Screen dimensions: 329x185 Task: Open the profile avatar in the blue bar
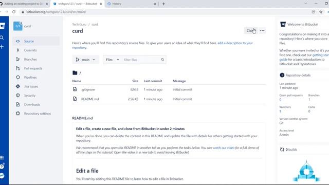(x=2, y=176)
